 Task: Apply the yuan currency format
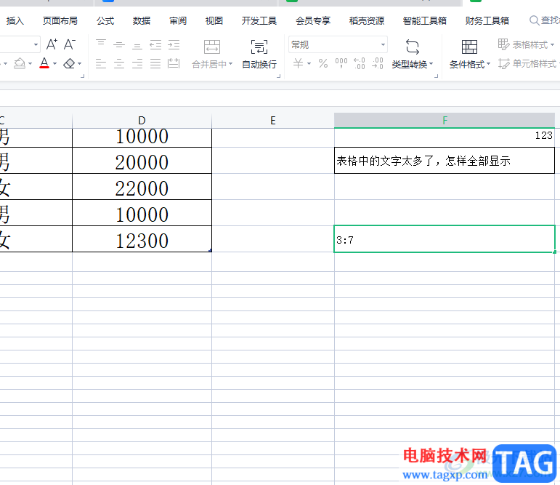pos(298,64)
